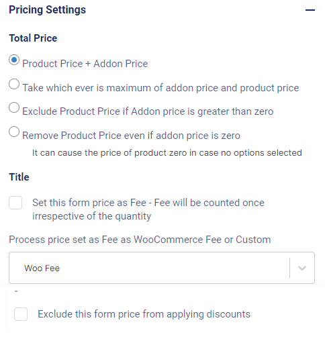Click the 'Product Price + Addon Price' label text

click(x=85, y=64)
